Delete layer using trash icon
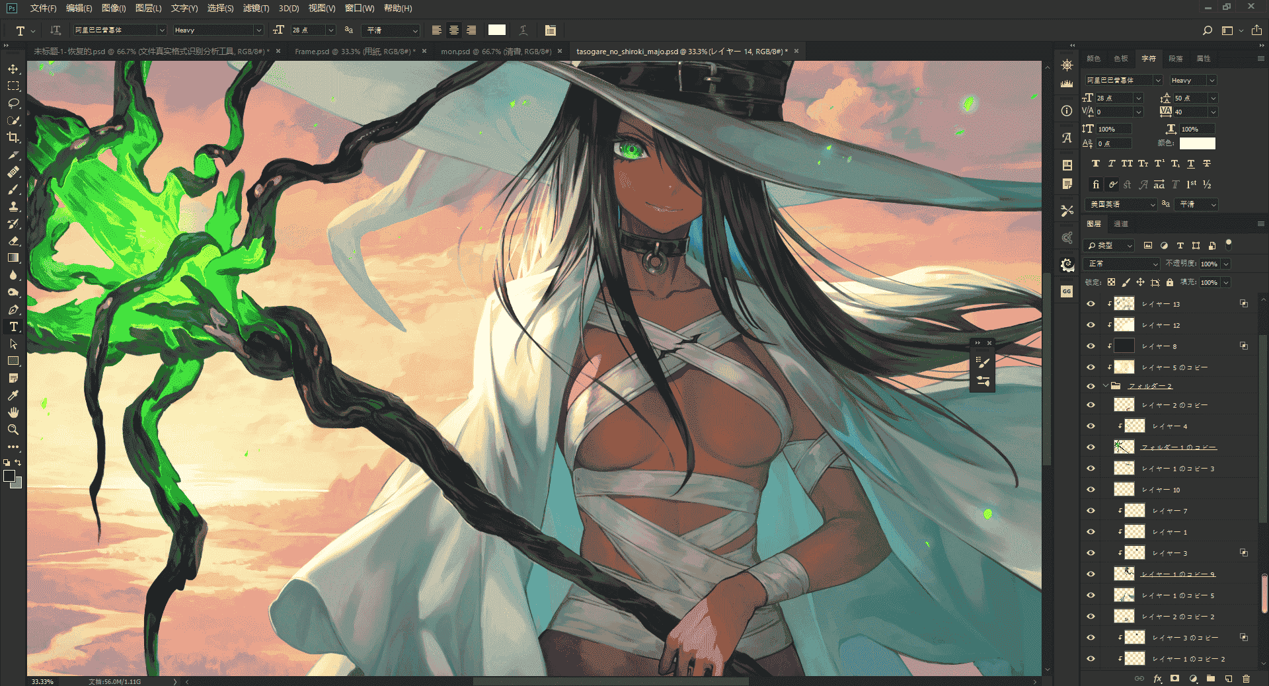Viewport: 1269px width, 686px height. [1246, 679]
